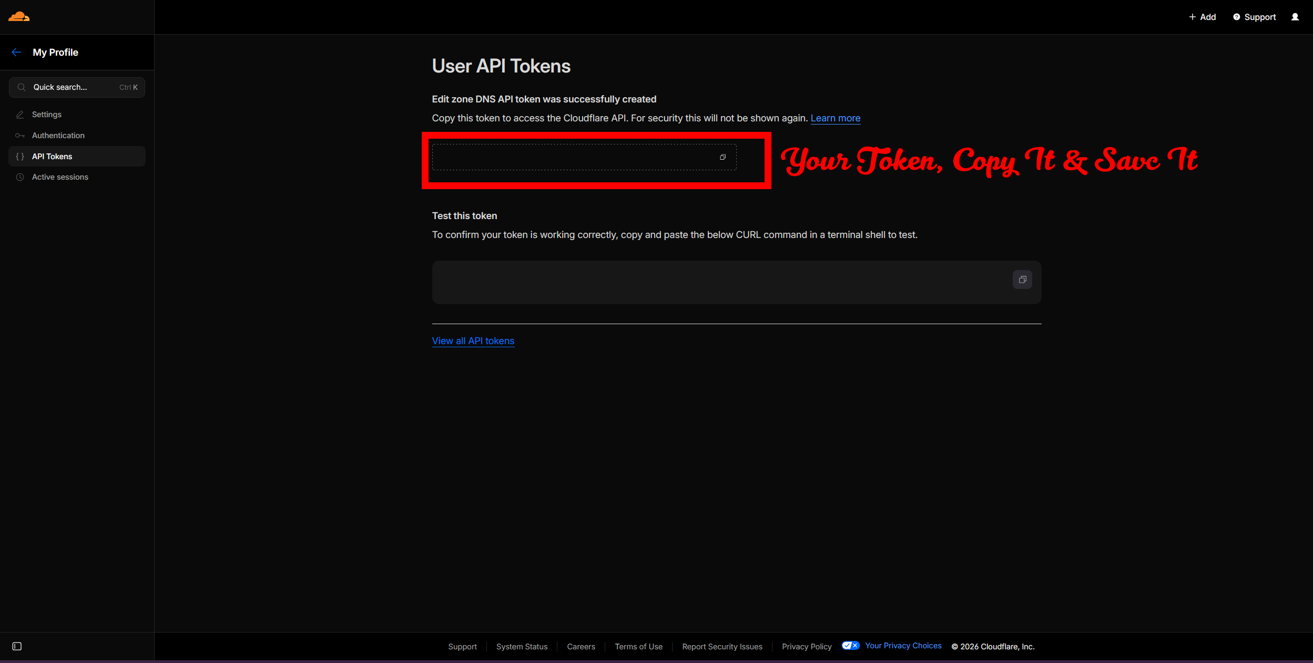Open Authentication in sidebar
Viewport: 1313px width, 663px height.
pos(58,136)
